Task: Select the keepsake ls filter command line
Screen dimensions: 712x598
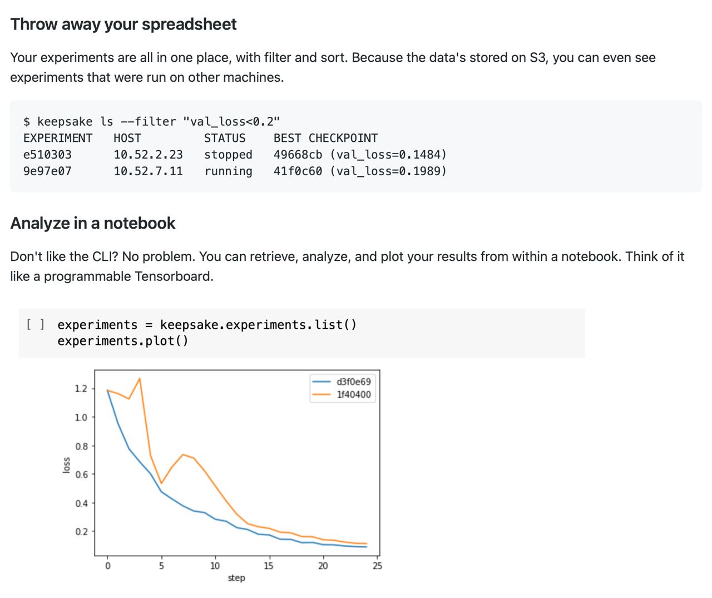Action: tap(152, 121)
